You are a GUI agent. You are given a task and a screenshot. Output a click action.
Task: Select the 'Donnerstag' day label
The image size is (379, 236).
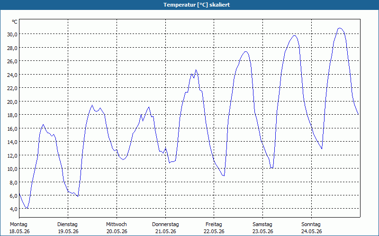[x=165, y=225]
